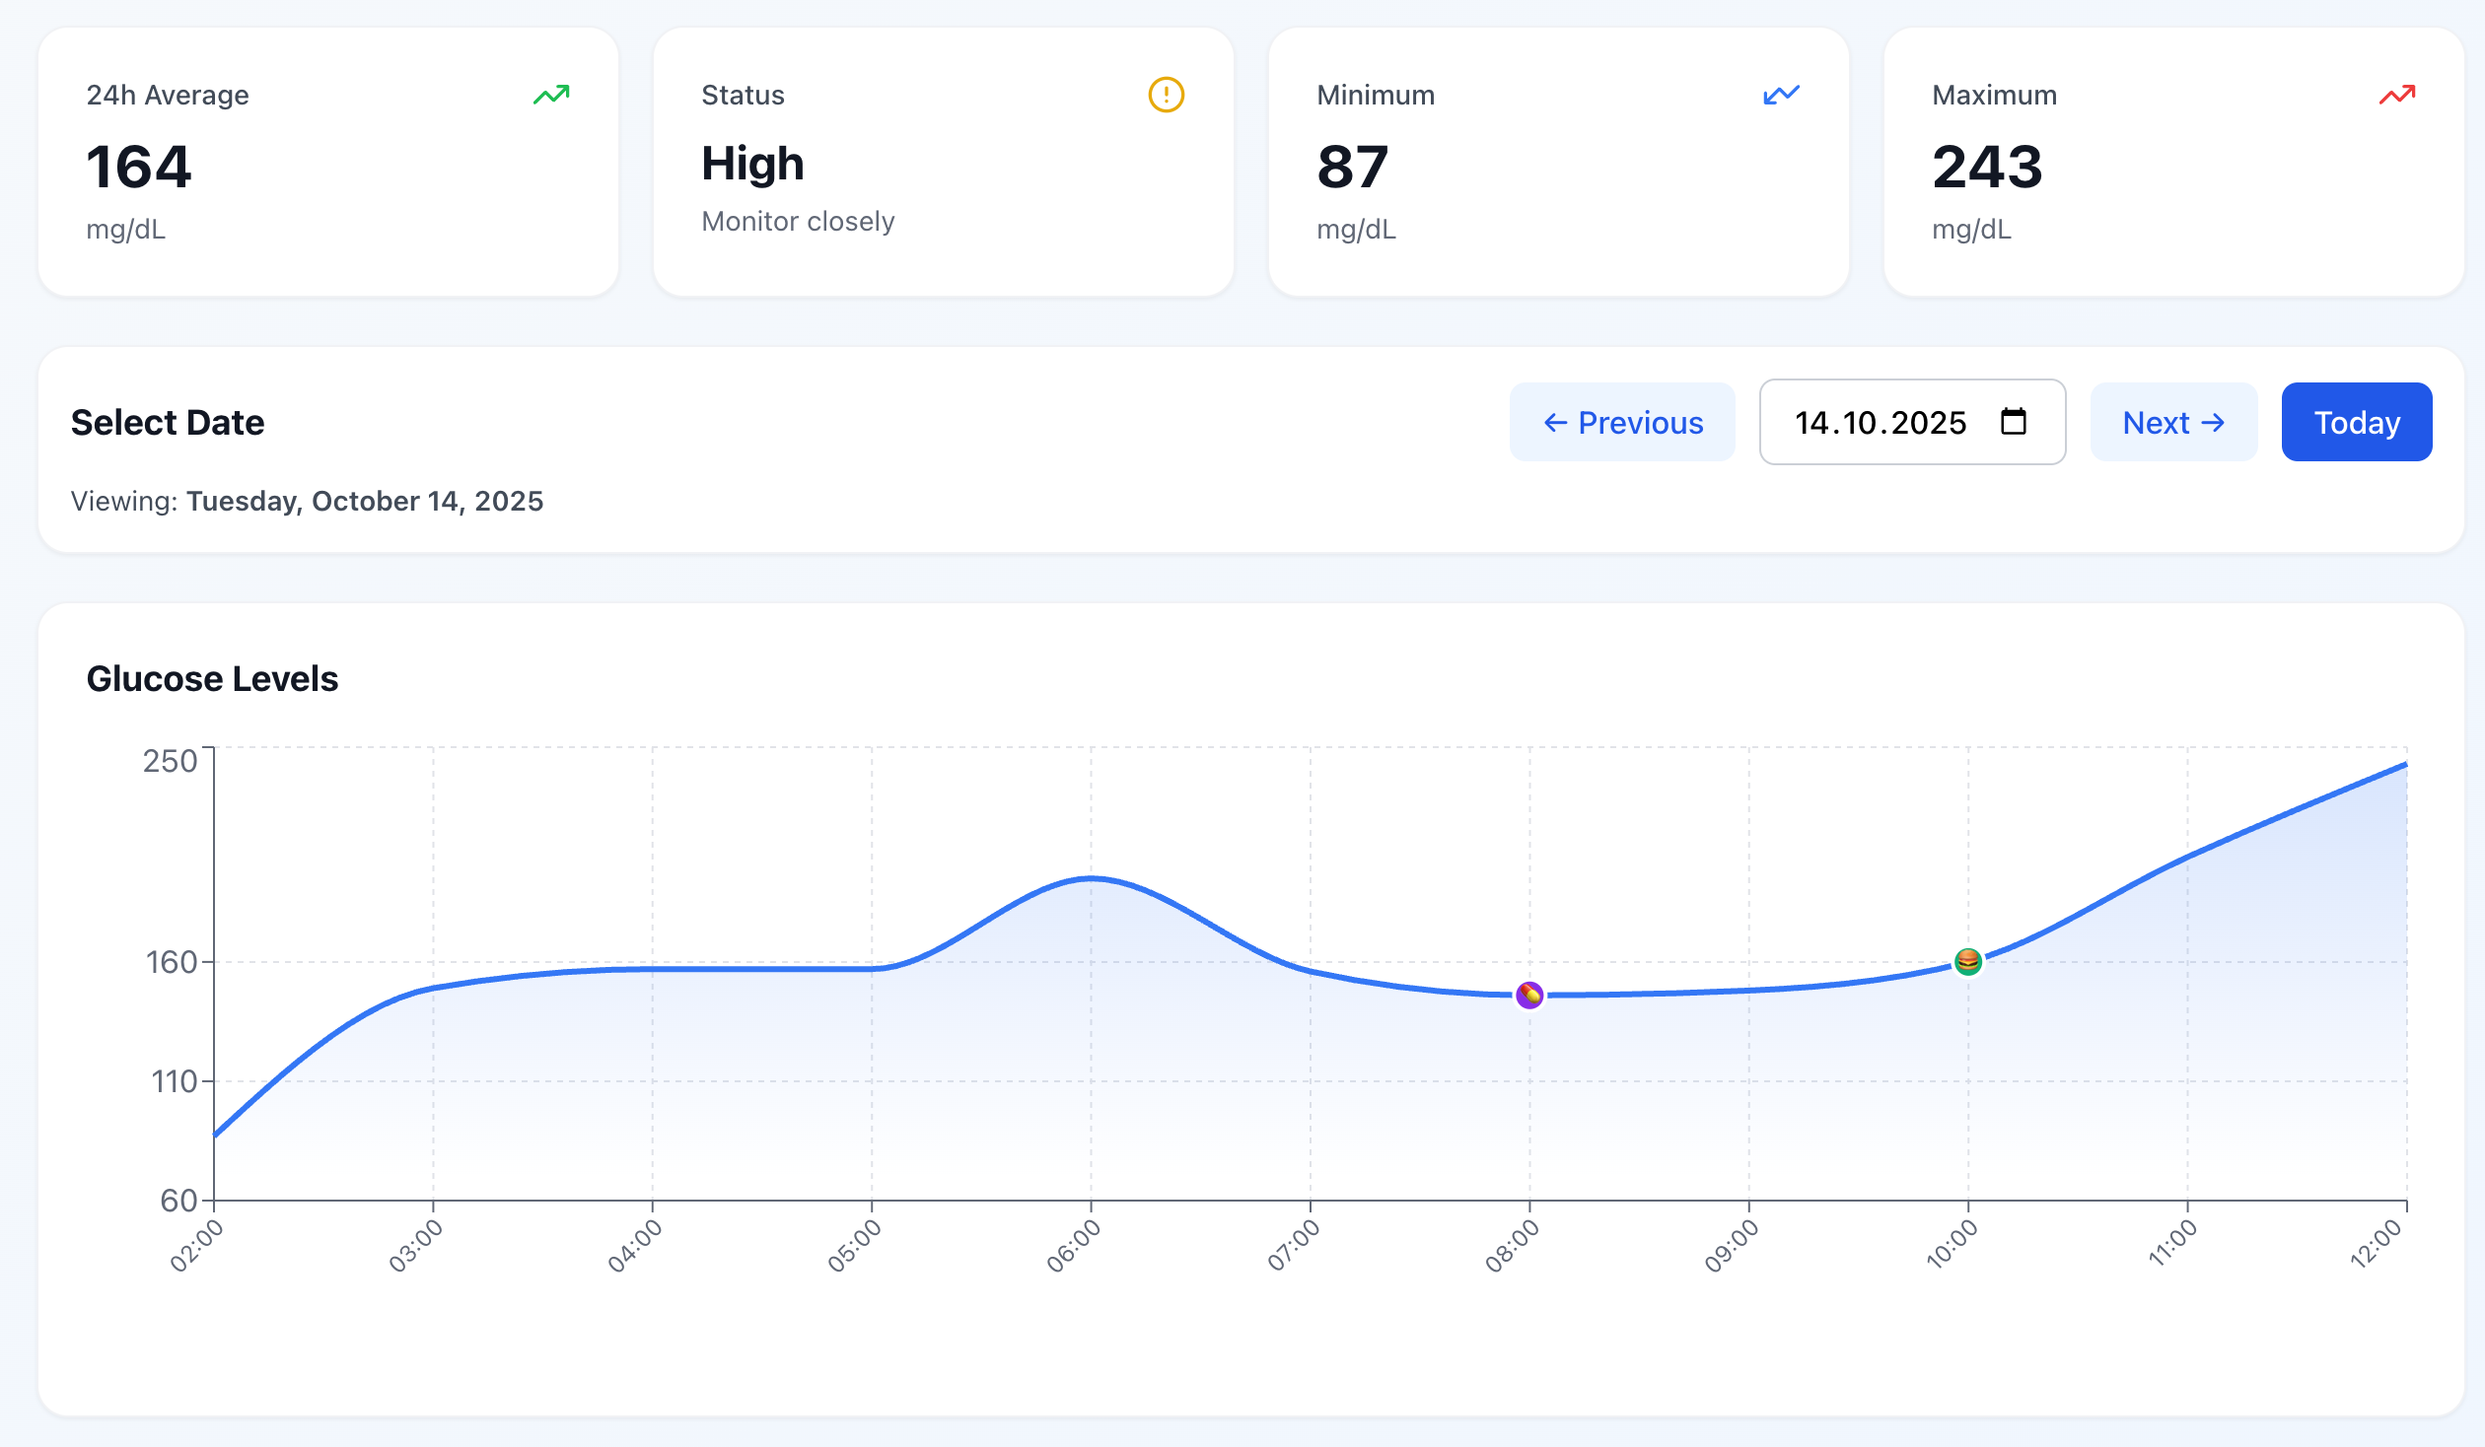The image size is (2485, 1447).
Task: Click the date input showing 14.10.2025
Action: (x=1880, y=422)
